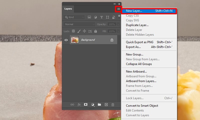
Task: Toggle layer filtering on/off switch
Action: pos(119,17)
